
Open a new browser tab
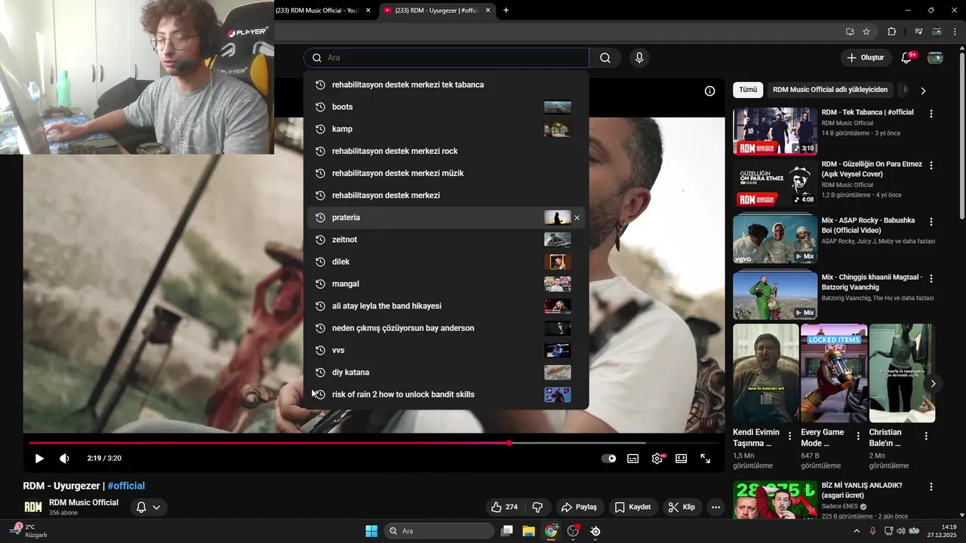[x=506, y=11]
